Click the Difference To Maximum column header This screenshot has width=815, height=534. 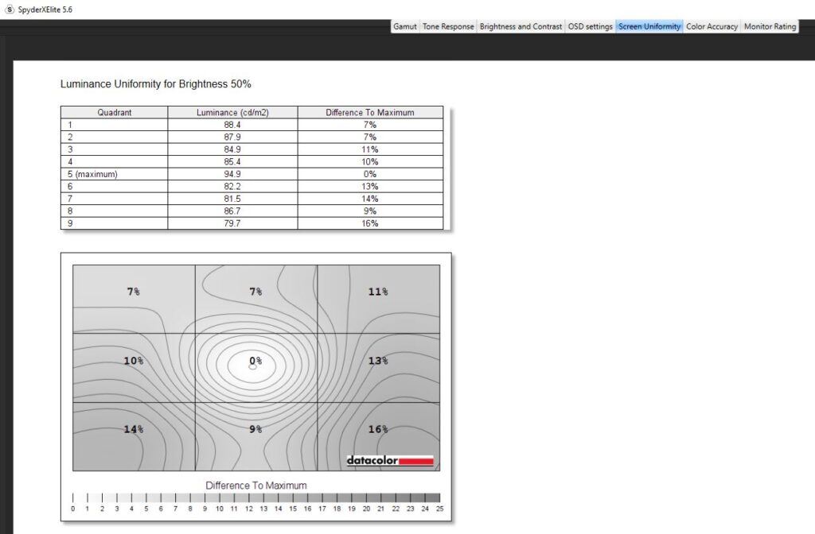(x=370, y=113)
